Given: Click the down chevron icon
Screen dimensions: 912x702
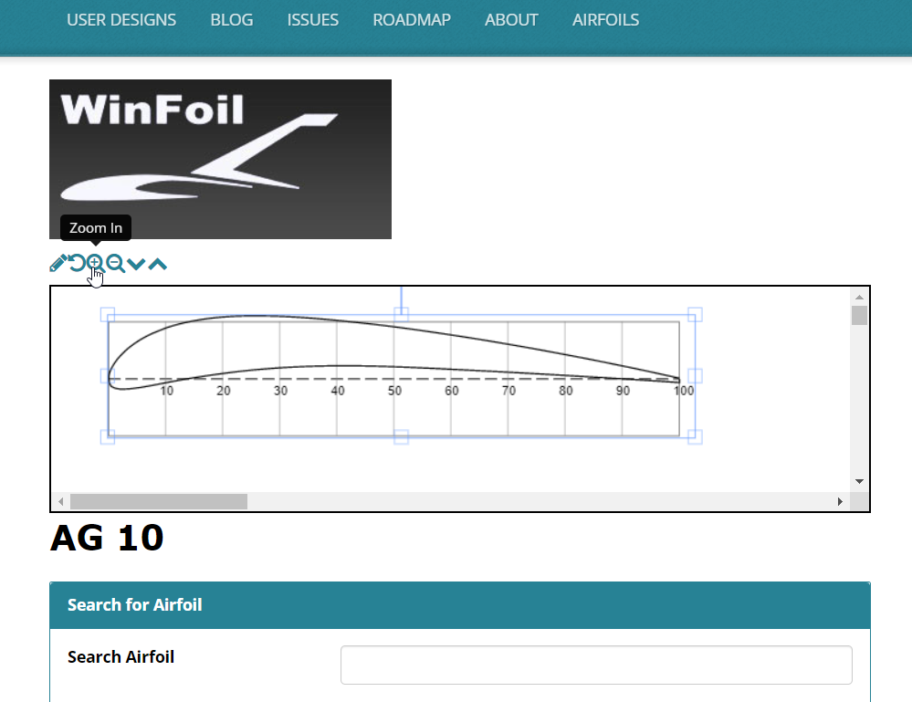Looking at the screenshot, I should point(136,264).
